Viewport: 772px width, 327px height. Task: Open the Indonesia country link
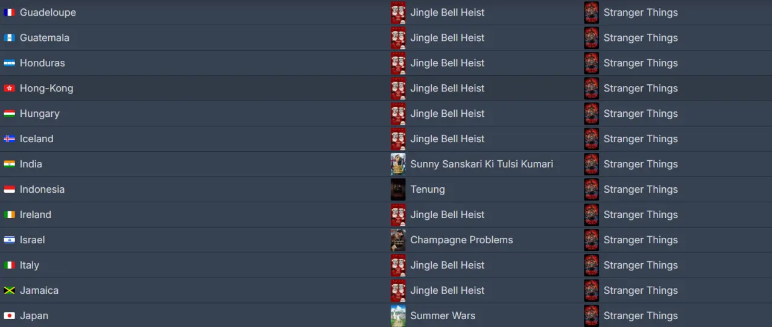42,190
